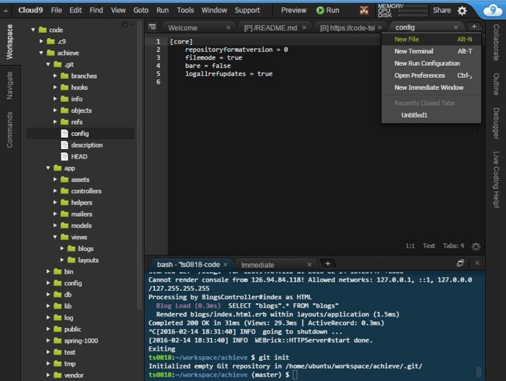Expand the blogs folder
This screenshot has width=506, height=381.
[62, 248]
